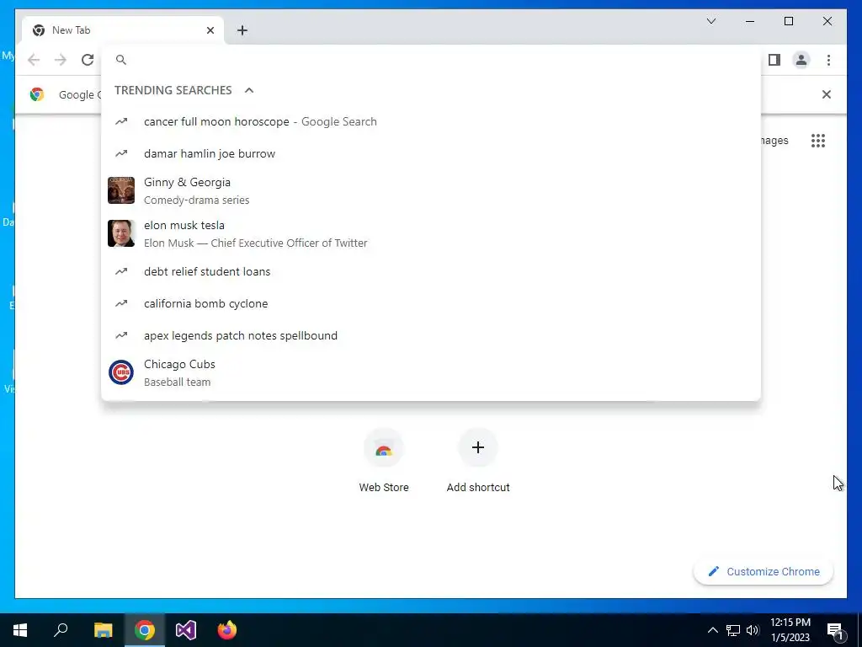Viewport: 862px width, 647px height.
Task: Click the Chicago Cubs logo icon
Action: [x=121, y=372]
